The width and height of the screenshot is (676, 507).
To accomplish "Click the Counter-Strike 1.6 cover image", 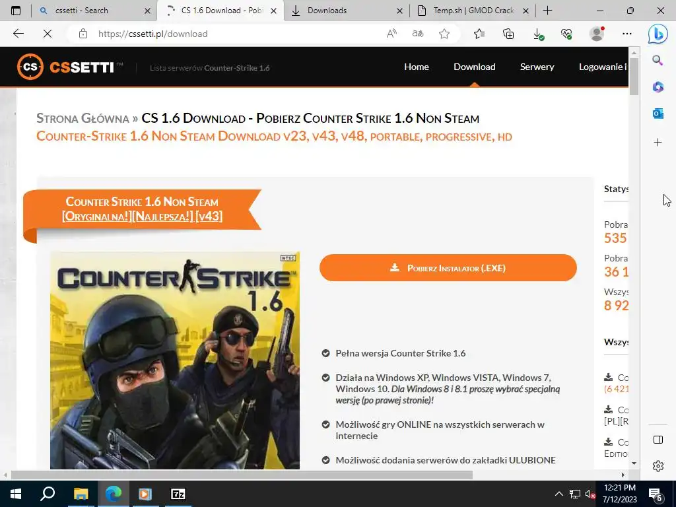I will coord(174,360).
